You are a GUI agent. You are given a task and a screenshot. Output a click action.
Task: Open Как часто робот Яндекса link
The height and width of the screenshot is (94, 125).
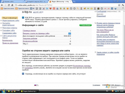coord(107,36)
